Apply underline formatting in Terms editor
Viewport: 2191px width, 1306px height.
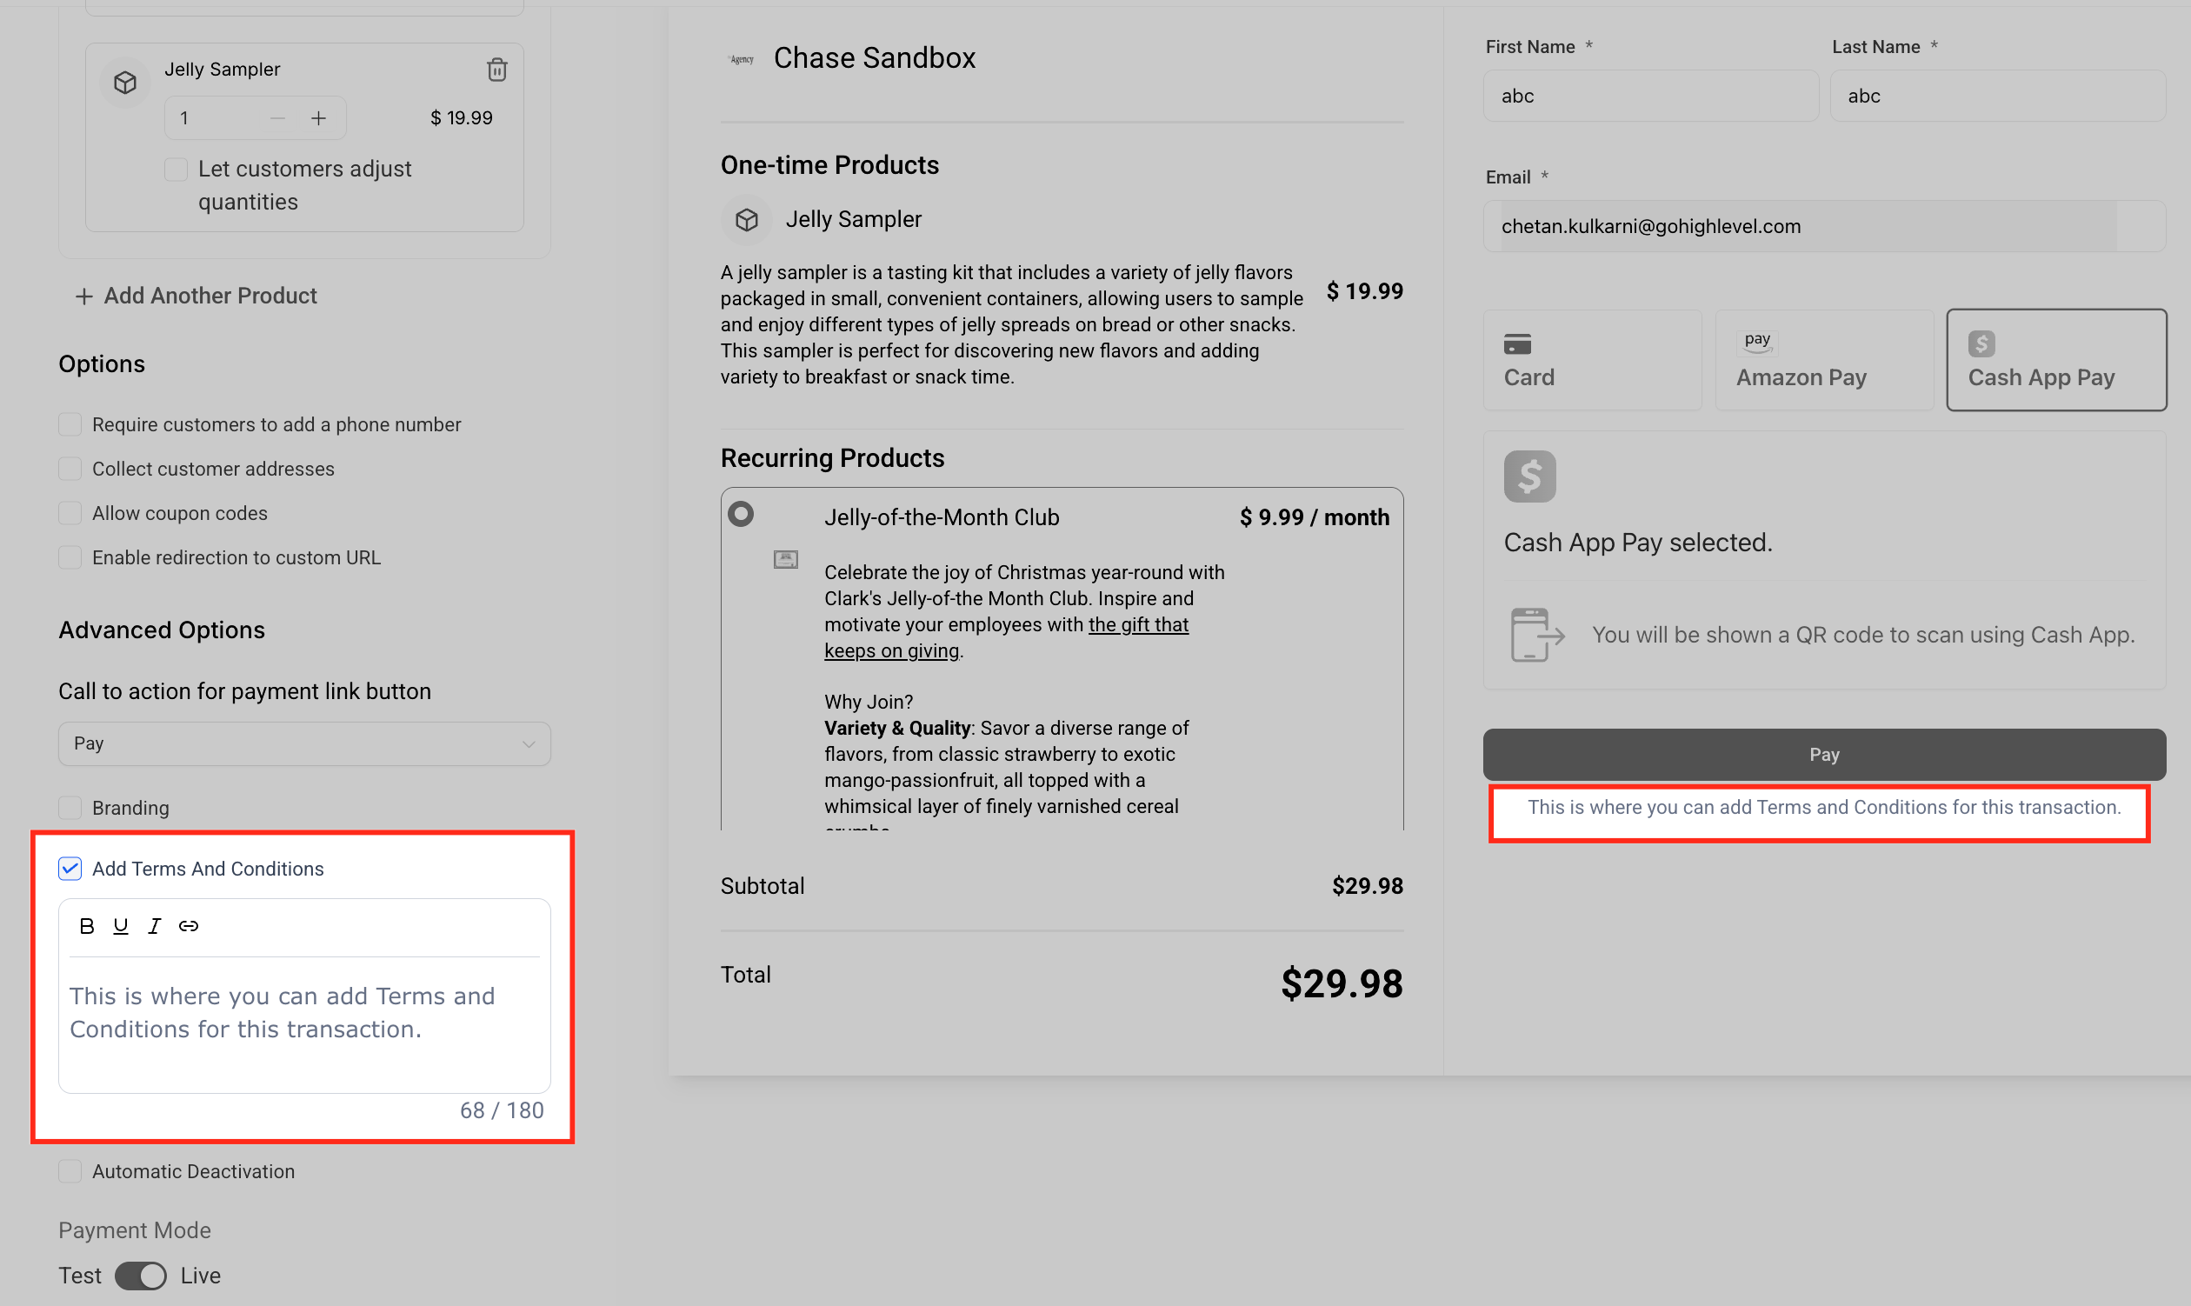121,926
